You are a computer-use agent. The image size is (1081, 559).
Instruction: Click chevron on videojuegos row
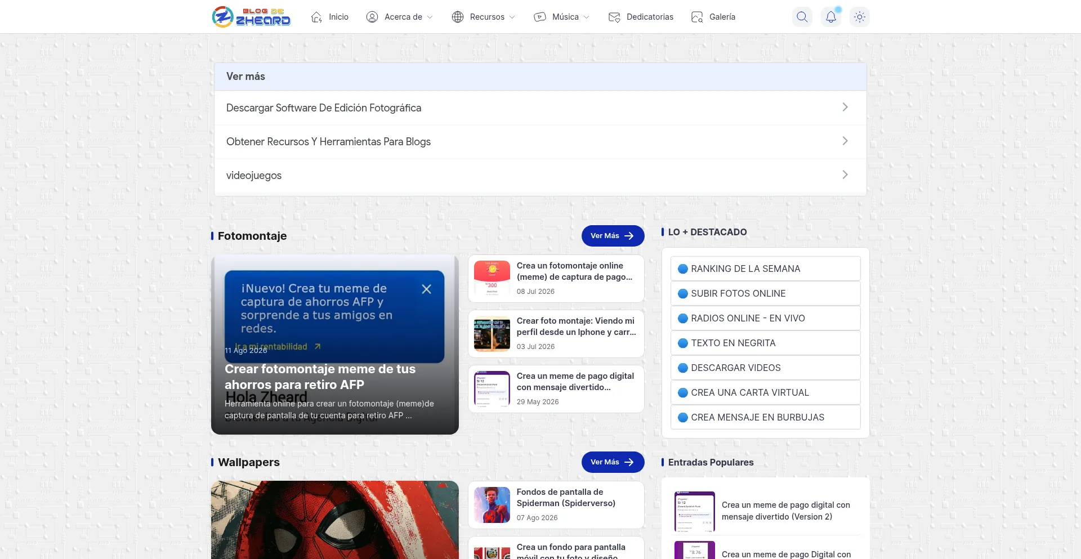pyautogui.click(x=845, y=175)
